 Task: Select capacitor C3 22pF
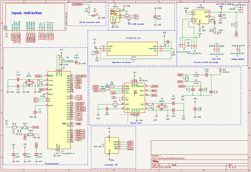pos(18,86)
